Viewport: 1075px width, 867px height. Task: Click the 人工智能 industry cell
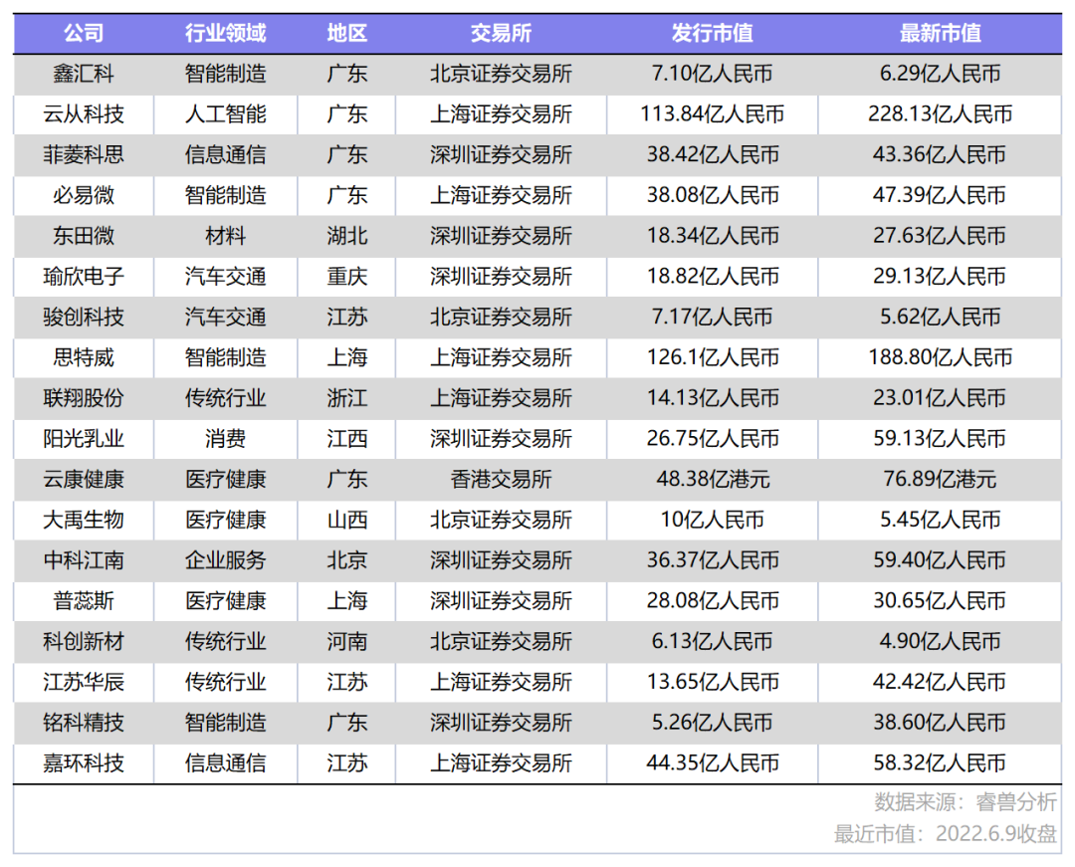(226, 113)
